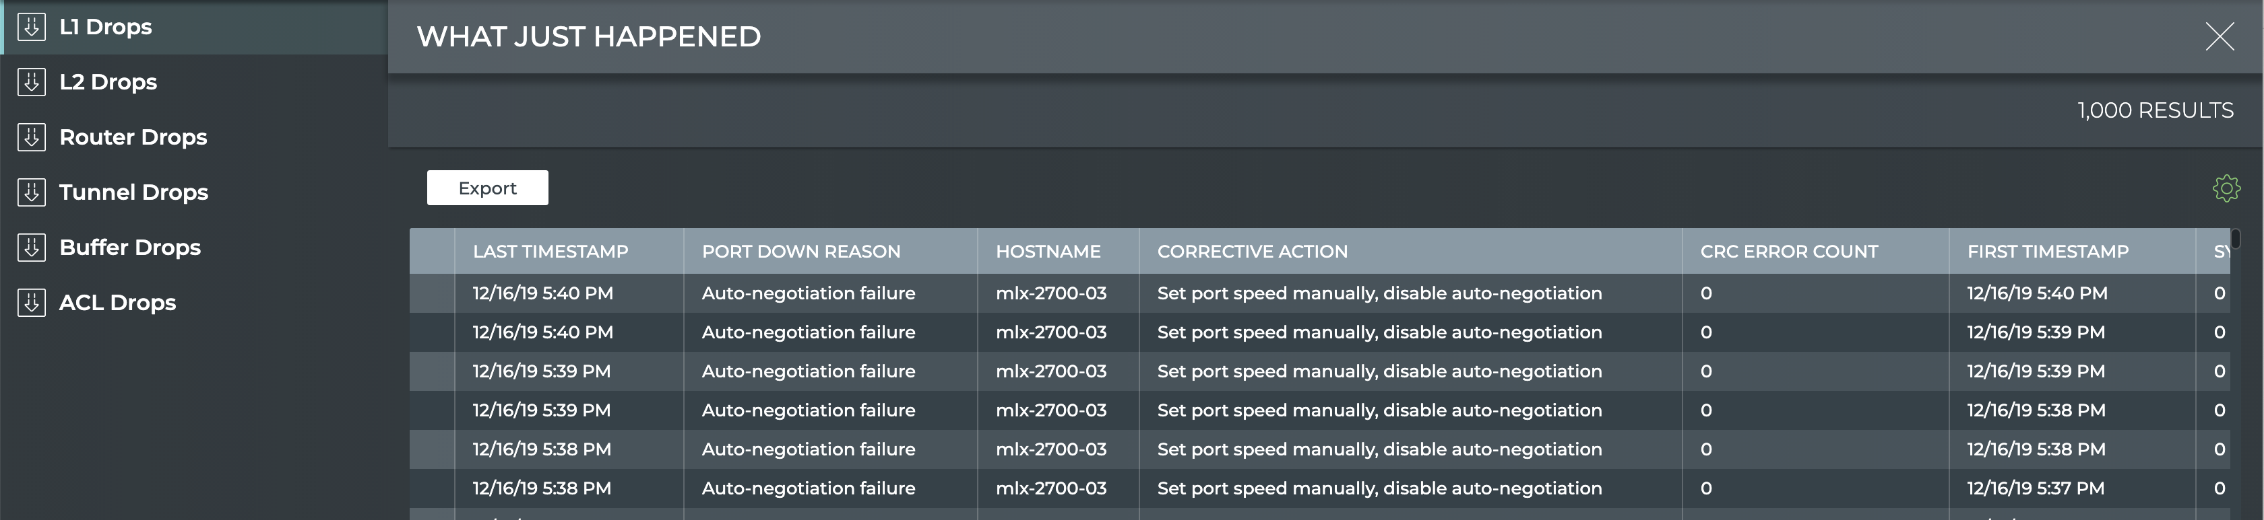Viewport: 2264px width, 520px height.
Task: Sort by Corrective Action column header
Action: coord(1251,252)
